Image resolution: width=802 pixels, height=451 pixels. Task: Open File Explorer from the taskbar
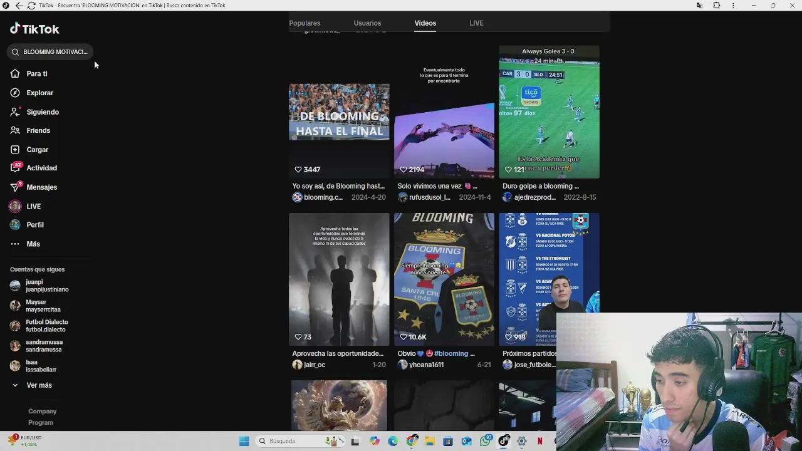[x=429, y=441]
